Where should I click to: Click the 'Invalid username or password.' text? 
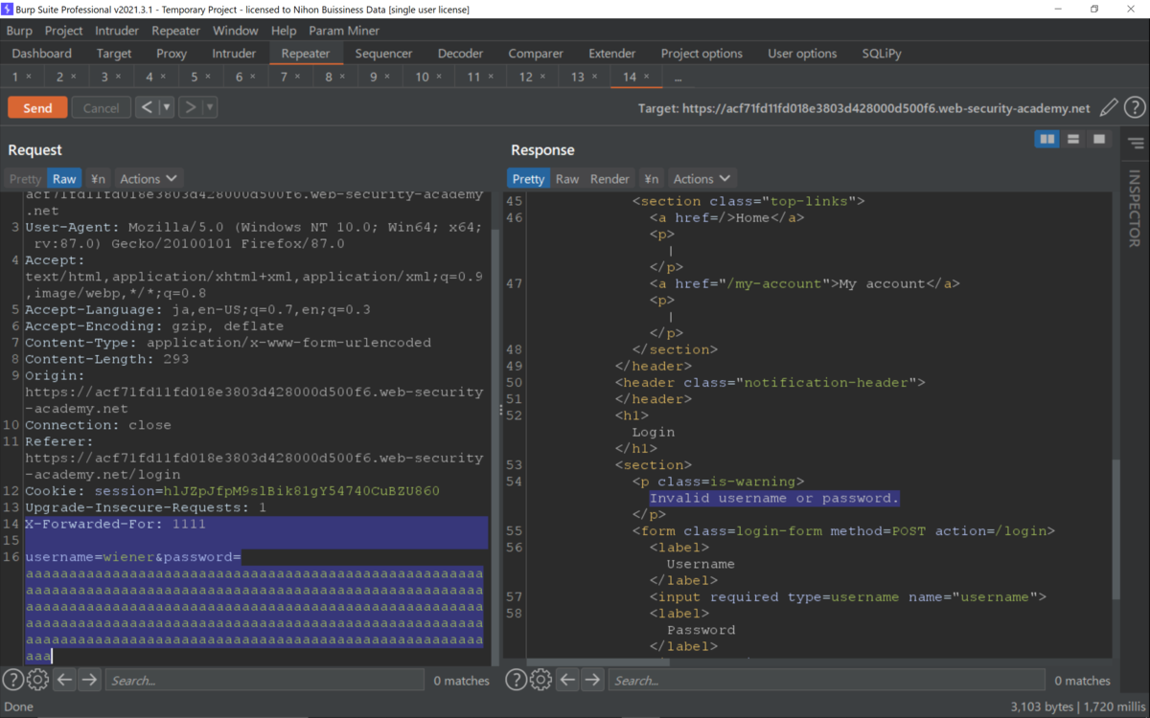point(774,498)
